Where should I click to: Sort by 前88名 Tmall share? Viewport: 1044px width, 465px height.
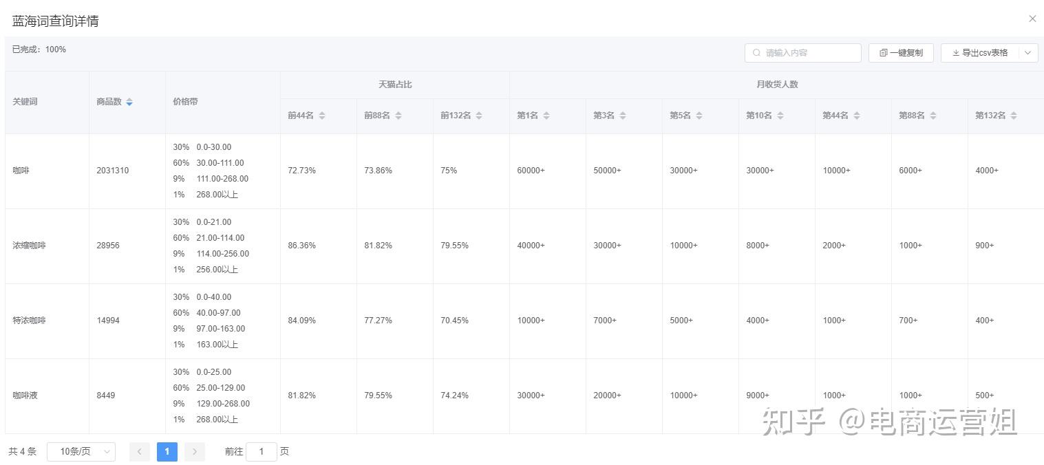(398, 116)
